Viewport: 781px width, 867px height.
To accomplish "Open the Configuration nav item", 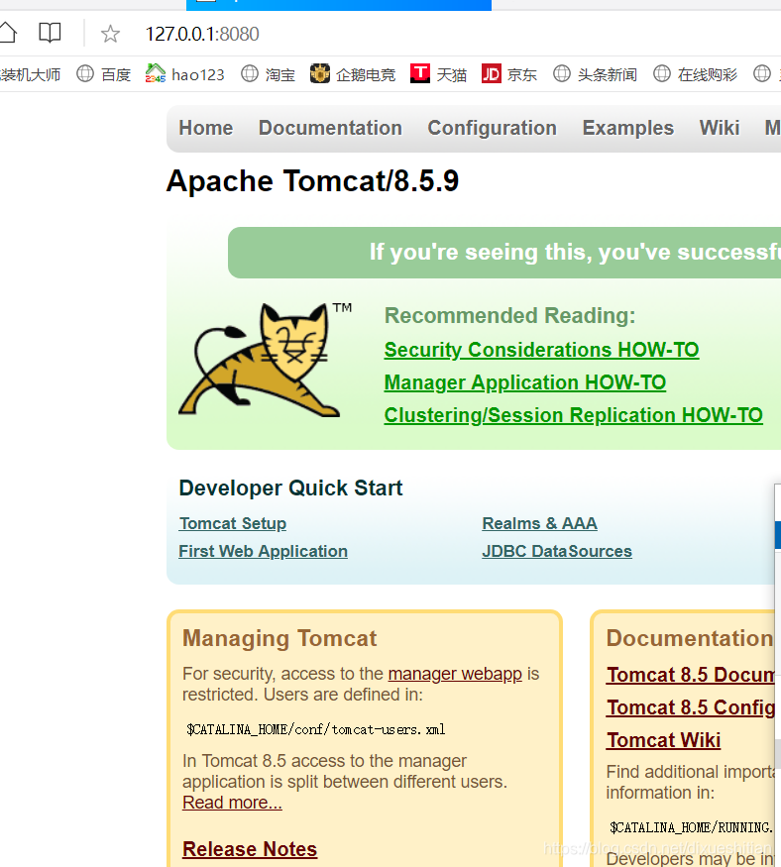I will coord(492,128).
